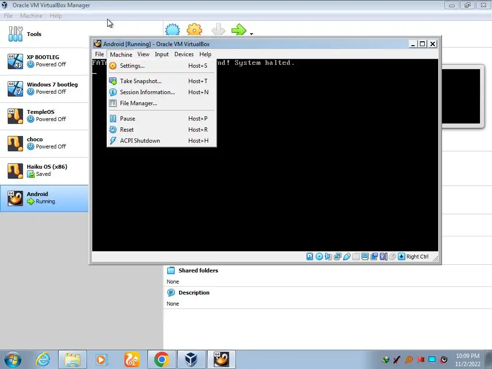
Task: Click the red flag Action Center tray icon
Action: 420,359
